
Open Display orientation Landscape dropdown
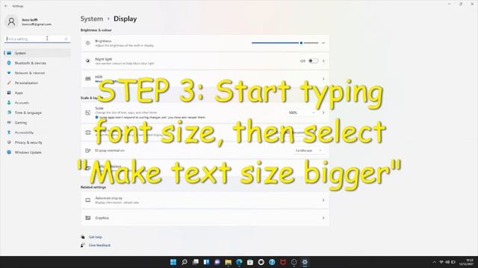(x=308, y=150)
